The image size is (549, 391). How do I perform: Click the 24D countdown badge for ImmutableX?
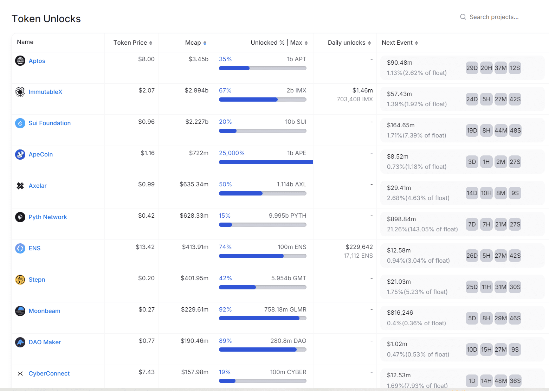[x=472, y=99]
